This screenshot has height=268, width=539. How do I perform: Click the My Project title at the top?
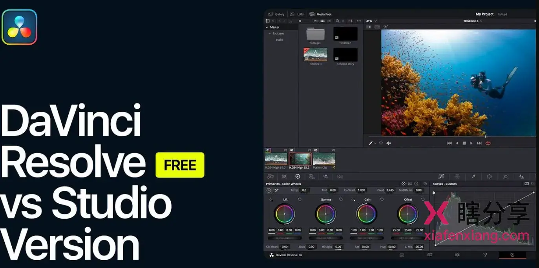pyautogui.click(x=484, y=14)
